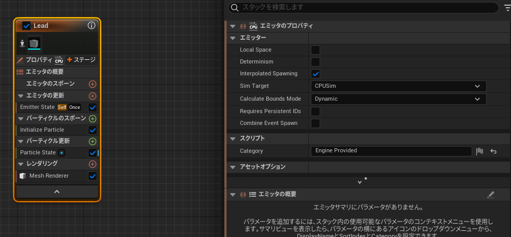Collapse the エミッター category
511x237 pixels.
pyautogui.click(x=233, y=38)
